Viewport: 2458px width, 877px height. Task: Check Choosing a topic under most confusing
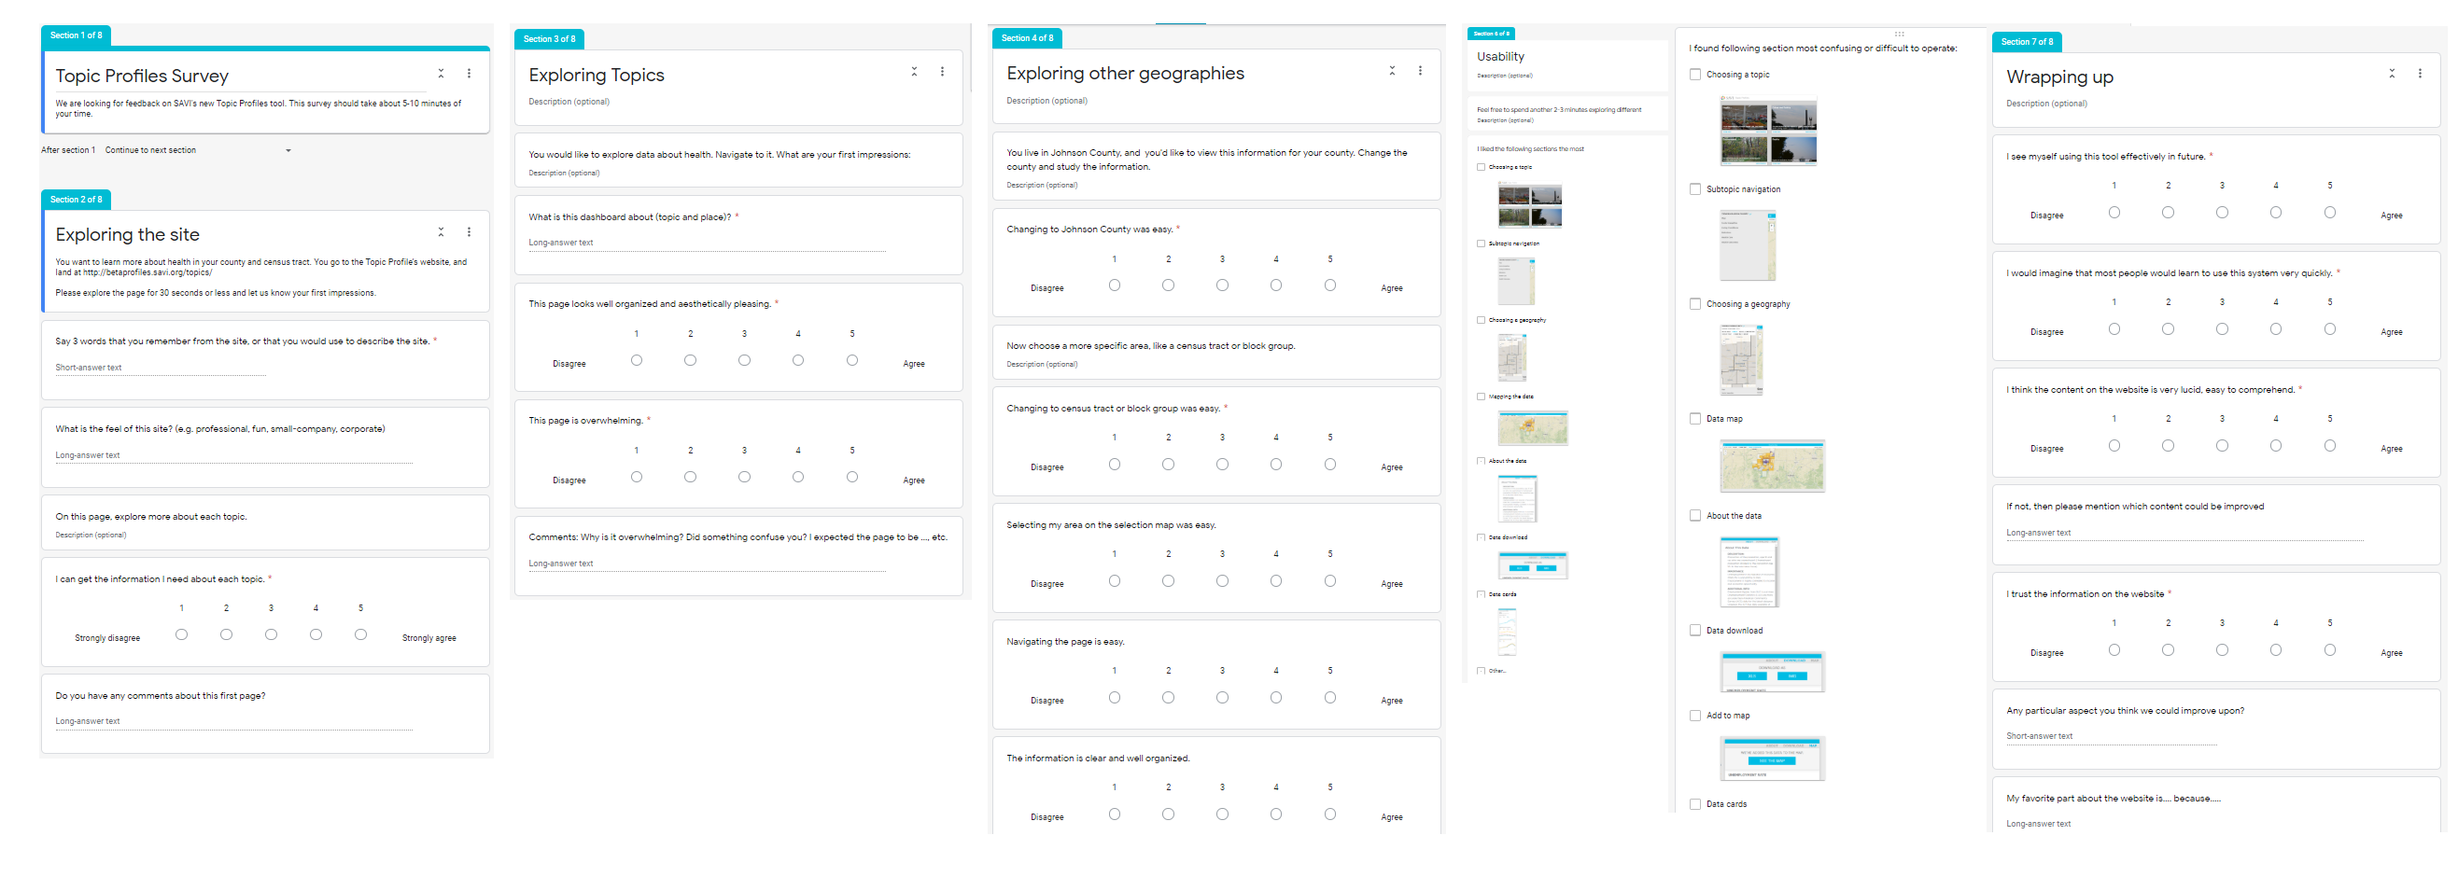click(1694, 75)
